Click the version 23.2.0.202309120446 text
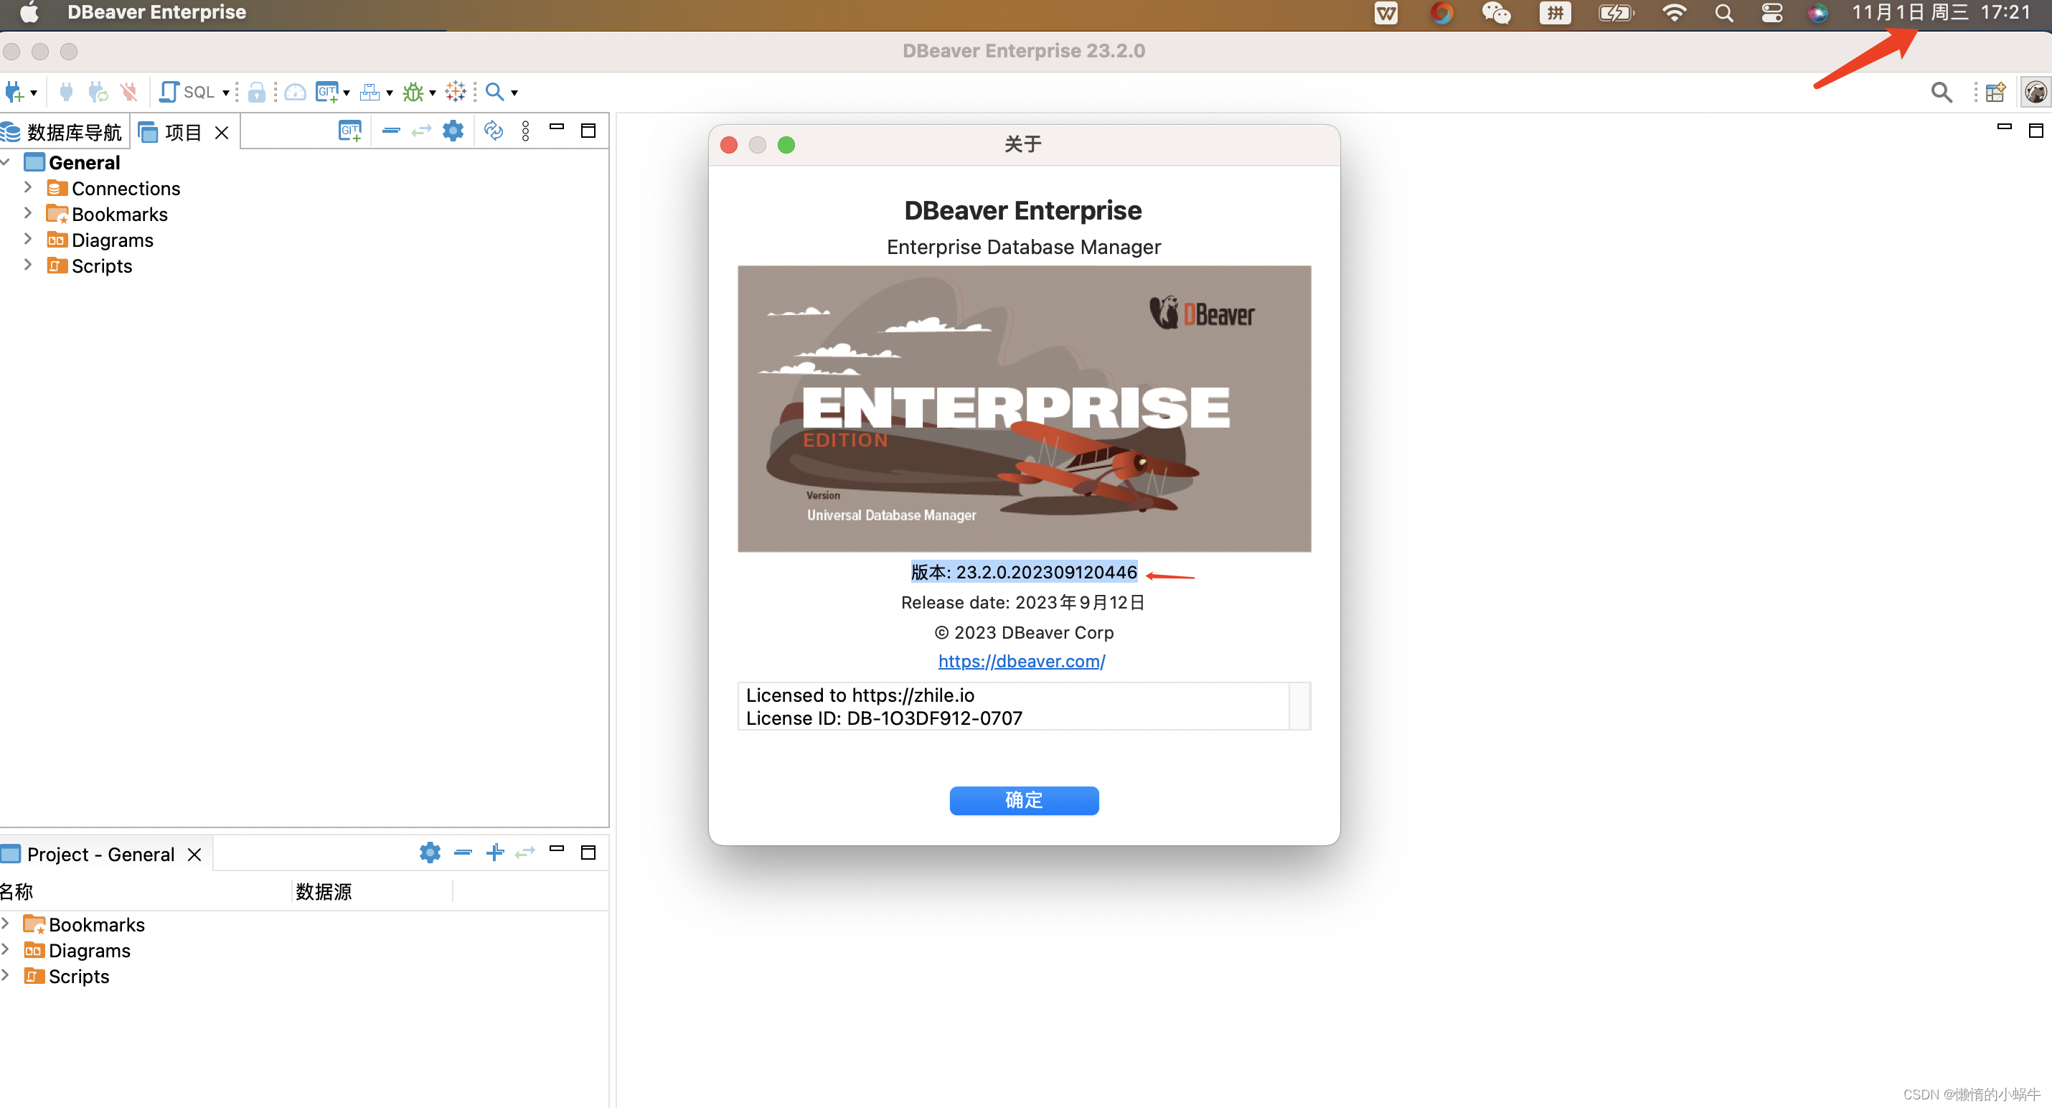2052x1108 pixels. tap(1024, 572)
